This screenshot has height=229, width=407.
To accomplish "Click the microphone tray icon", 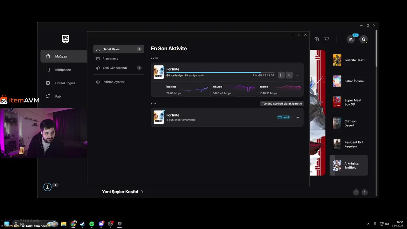I will (x=375, y=224).
